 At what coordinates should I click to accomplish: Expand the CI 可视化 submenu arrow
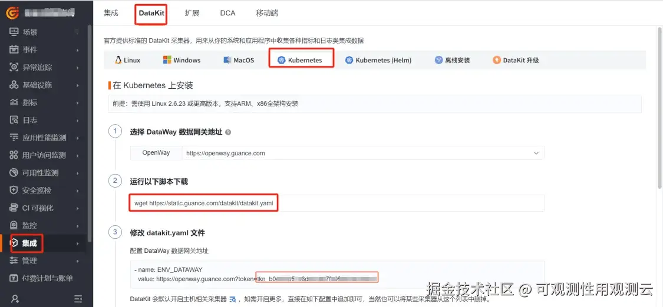click(x=78, y=208)
